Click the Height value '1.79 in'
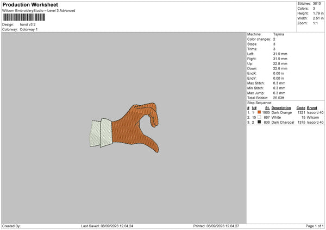Screen dimensions: 326x230 tap(318, 13)
